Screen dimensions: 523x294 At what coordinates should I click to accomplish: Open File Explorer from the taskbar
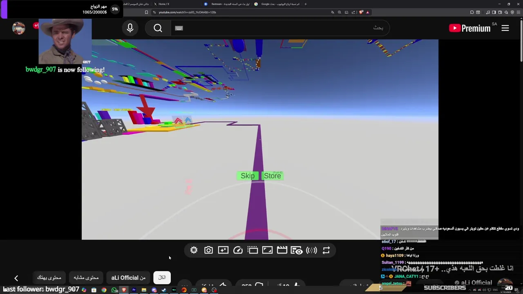(144, 290)
